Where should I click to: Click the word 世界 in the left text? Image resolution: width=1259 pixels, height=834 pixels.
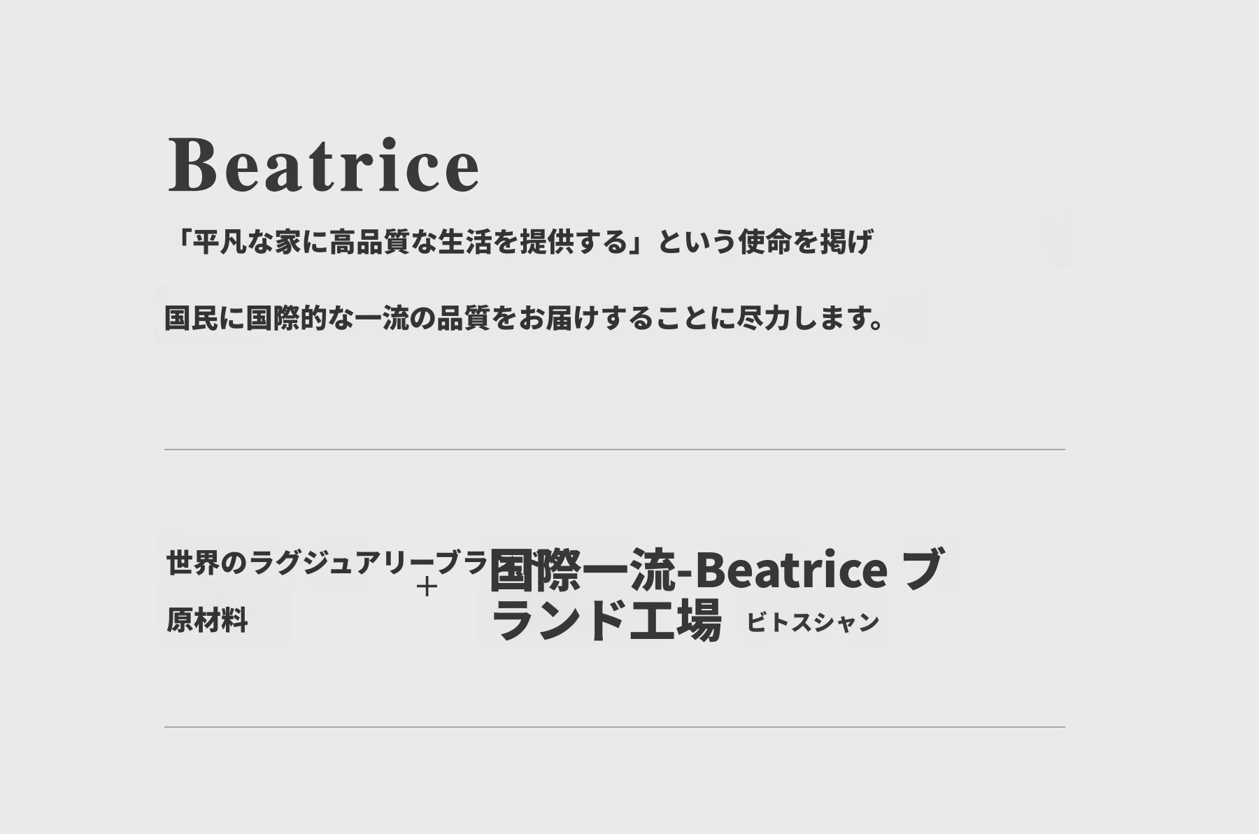point(193,563)
